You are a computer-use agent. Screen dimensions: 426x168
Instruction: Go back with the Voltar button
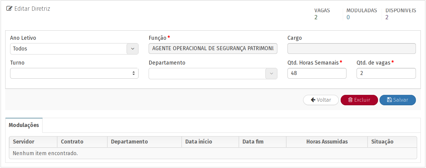click(321, 100)
